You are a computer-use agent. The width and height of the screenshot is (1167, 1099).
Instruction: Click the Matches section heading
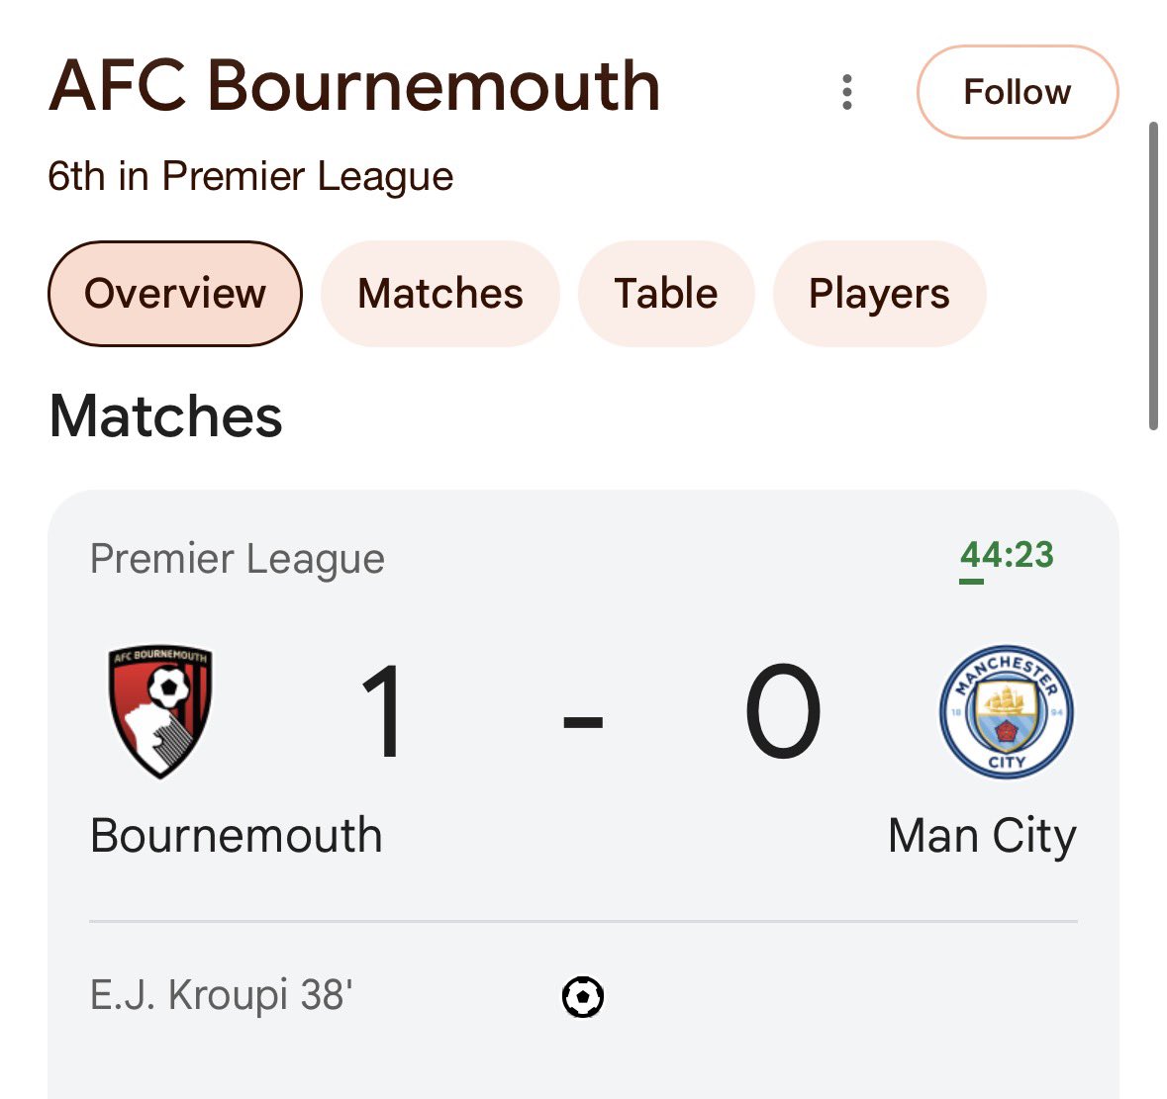click(166, 415)
